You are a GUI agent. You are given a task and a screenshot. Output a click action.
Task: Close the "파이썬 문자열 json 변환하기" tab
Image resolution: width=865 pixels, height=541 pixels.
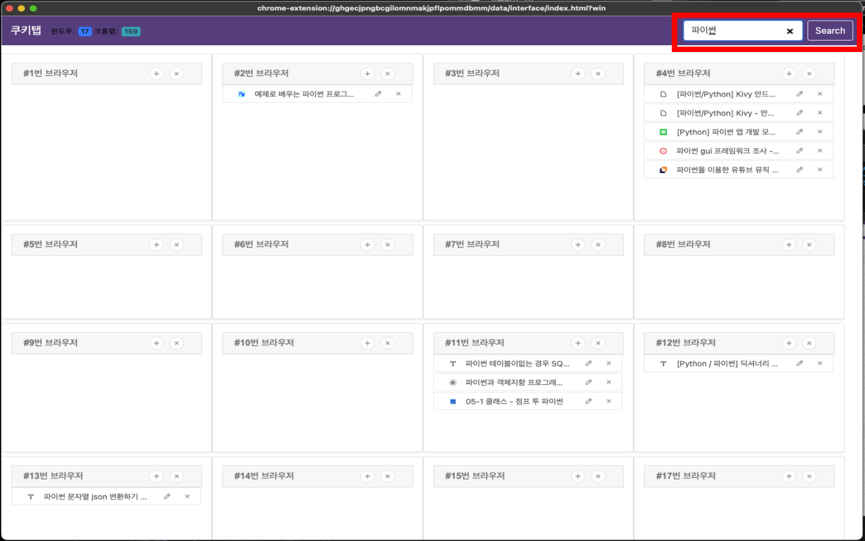tap(187, 496)
